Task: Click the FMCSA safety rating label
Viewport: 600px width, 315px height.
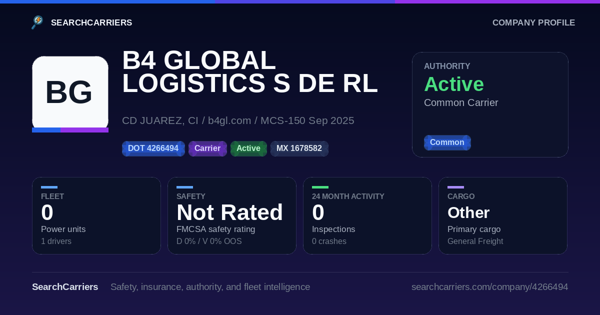Action: coord(215,229)
